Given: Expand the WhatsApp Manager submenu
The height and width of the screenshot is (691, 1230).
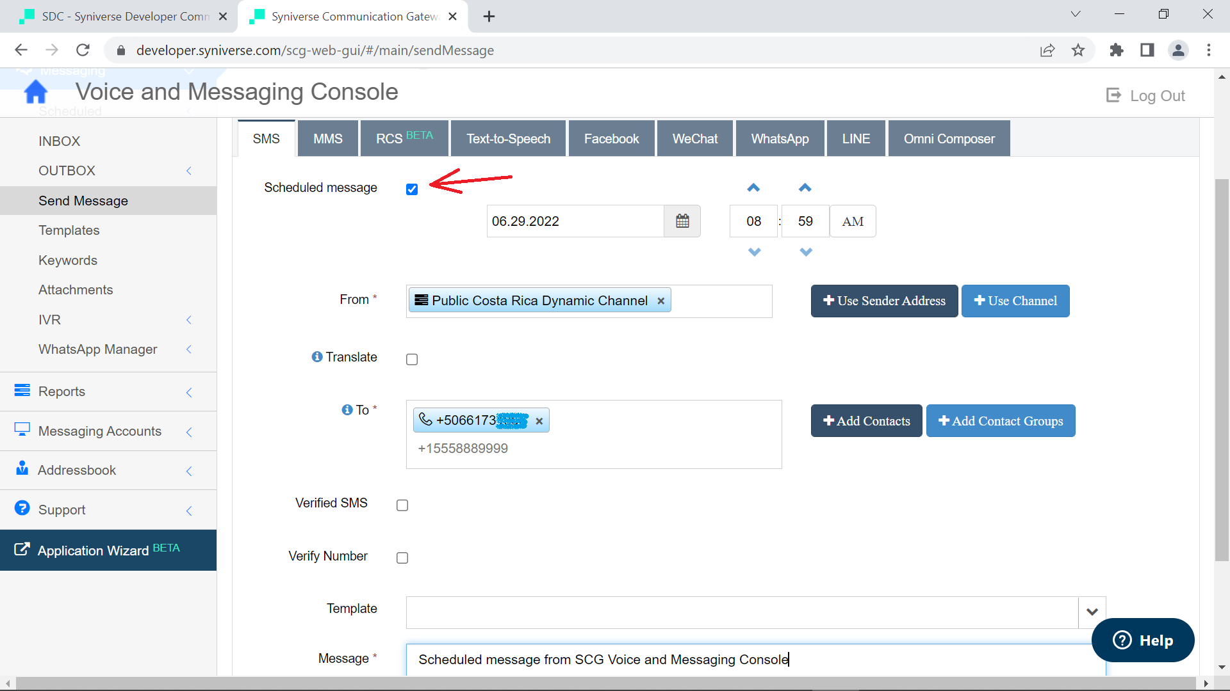Looking at the screenshot, I should tap(189, 349).
